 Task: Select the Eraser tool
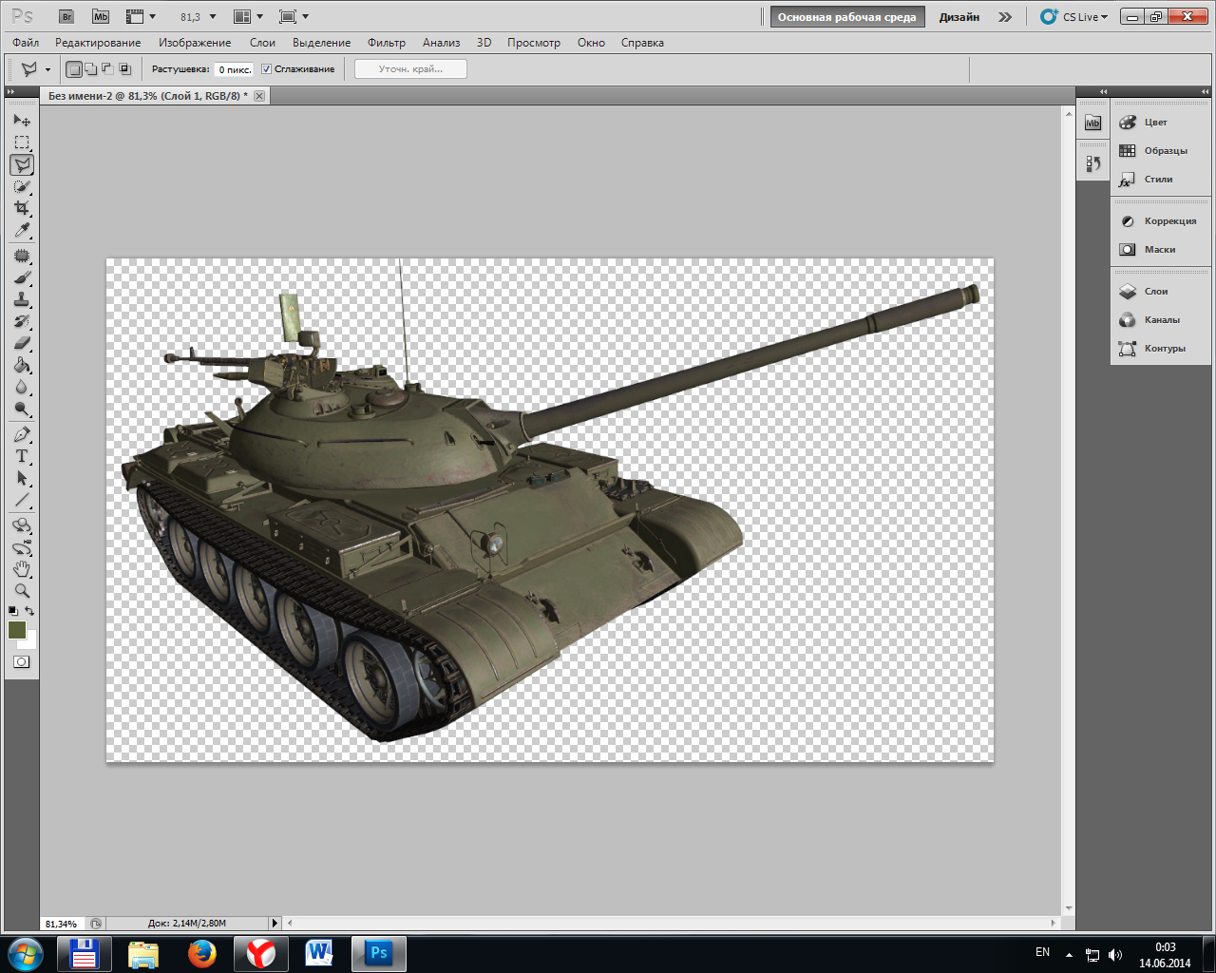(22, 343)
